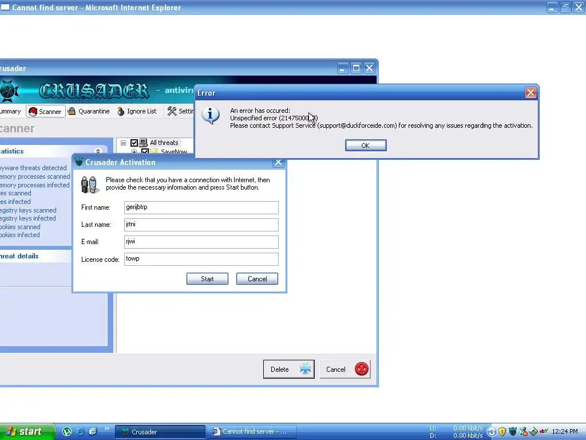Close the Crusader main window
The width and height of the screenshot is (586, 440).
[x=369, y=68]
